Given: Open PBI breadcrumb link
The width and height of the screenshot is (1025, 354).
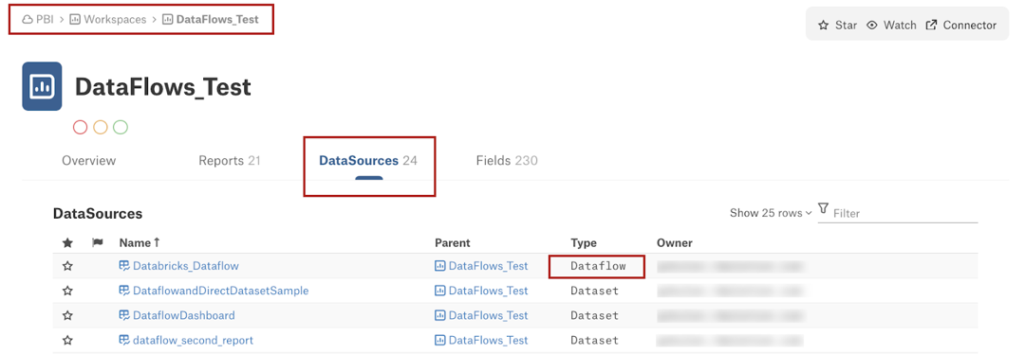Looking at the screenshot, I should [x=45, y=20].
